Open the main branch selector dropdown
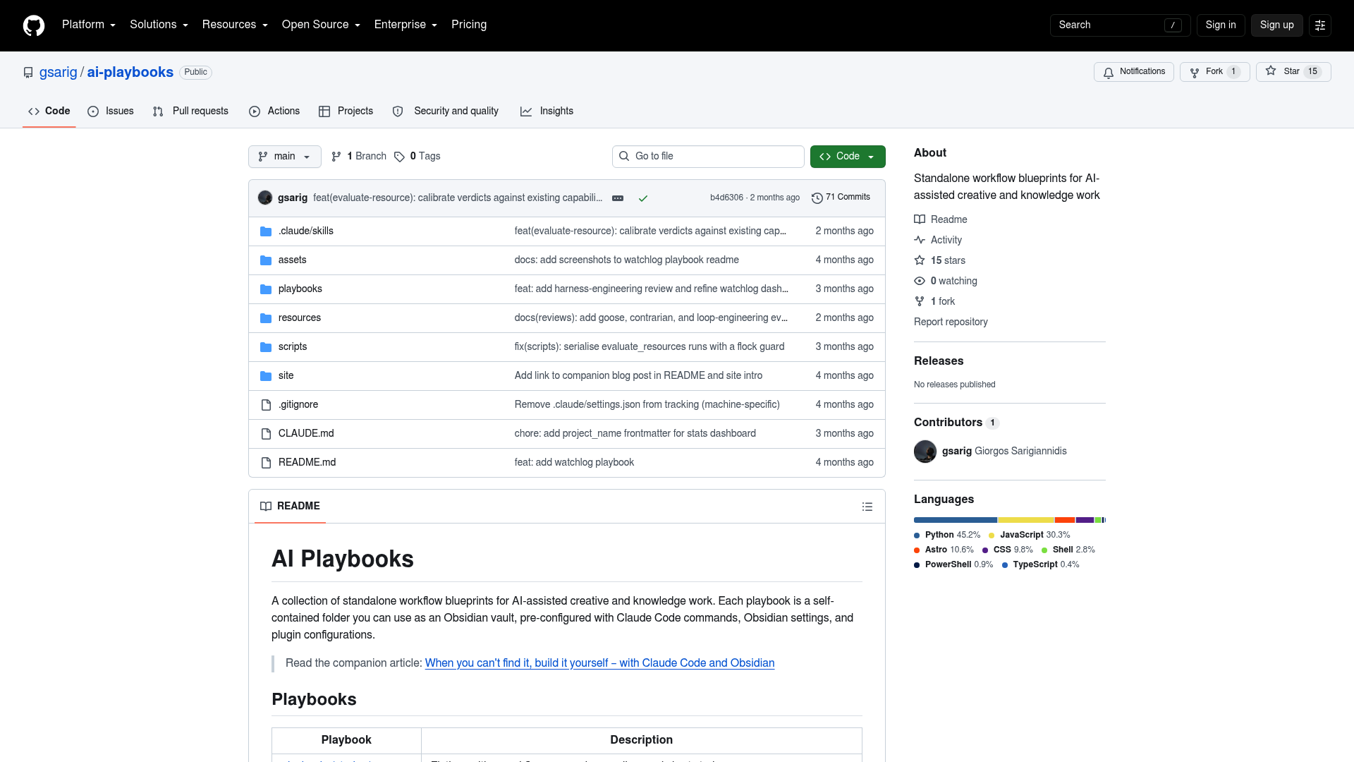 point(285,157)
